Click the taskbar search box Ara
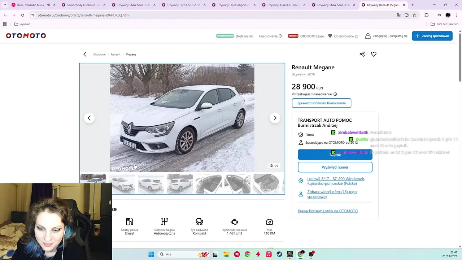Screen dimensions: 462x260 [184, 254]
